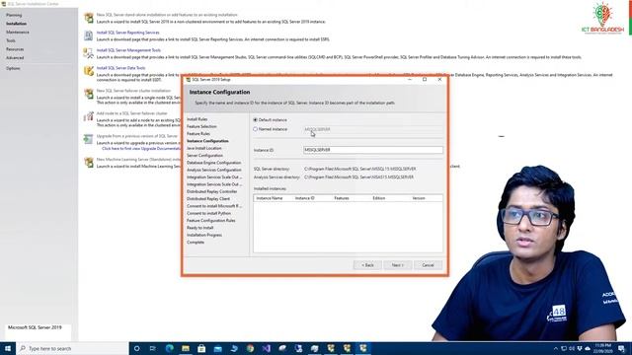The image size is (632, 355).
Task: Click the Version column header
Action: click(x=419, y=198)
